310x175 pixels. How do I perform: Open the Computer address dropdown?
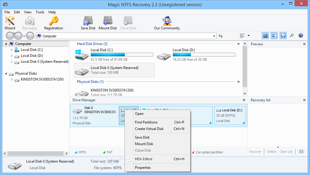[x=214, y=36]
